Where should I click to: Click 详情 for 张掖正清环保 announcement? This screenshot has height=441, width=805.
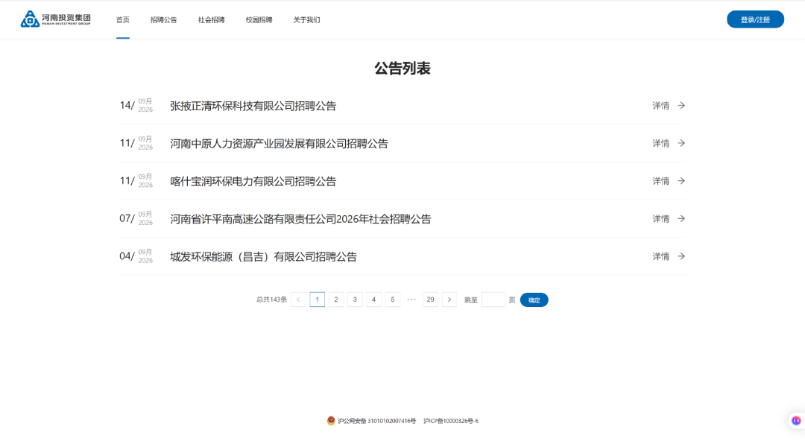click(x=660, y=106)
